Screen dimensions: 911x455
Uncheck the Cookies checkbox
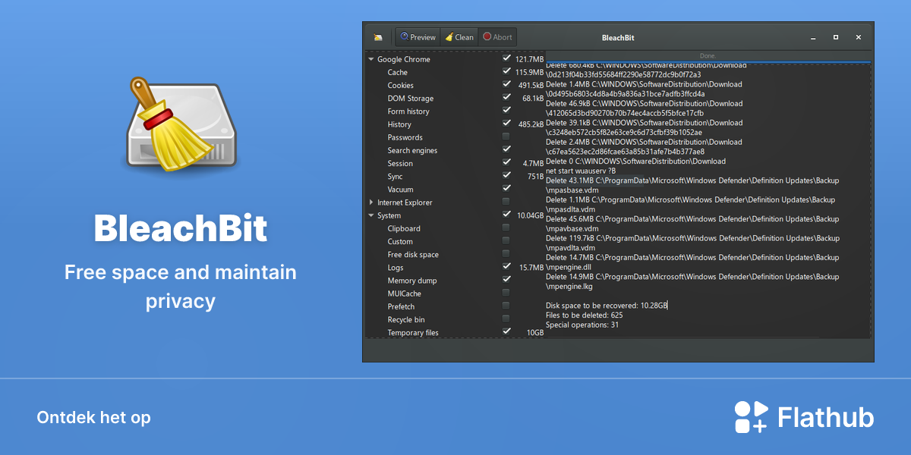click(506, 84)
